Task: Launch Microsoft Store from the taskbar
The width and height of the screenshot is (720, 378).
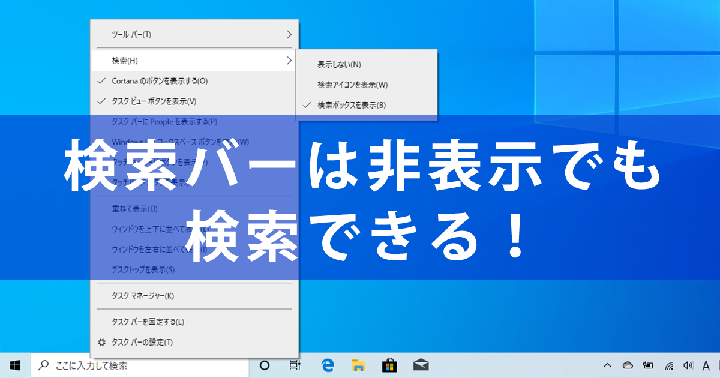Action: pos(389,365)
